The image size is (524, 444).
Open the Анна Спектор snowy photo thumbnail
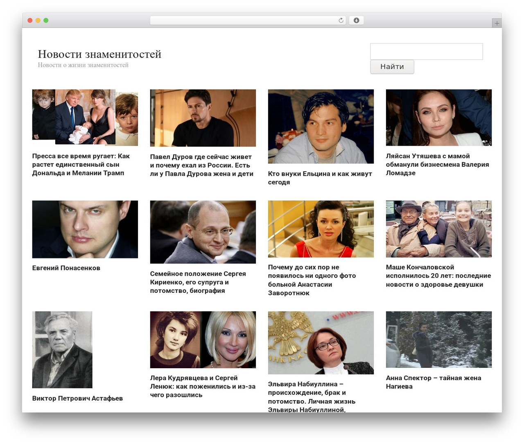[439, 340]
